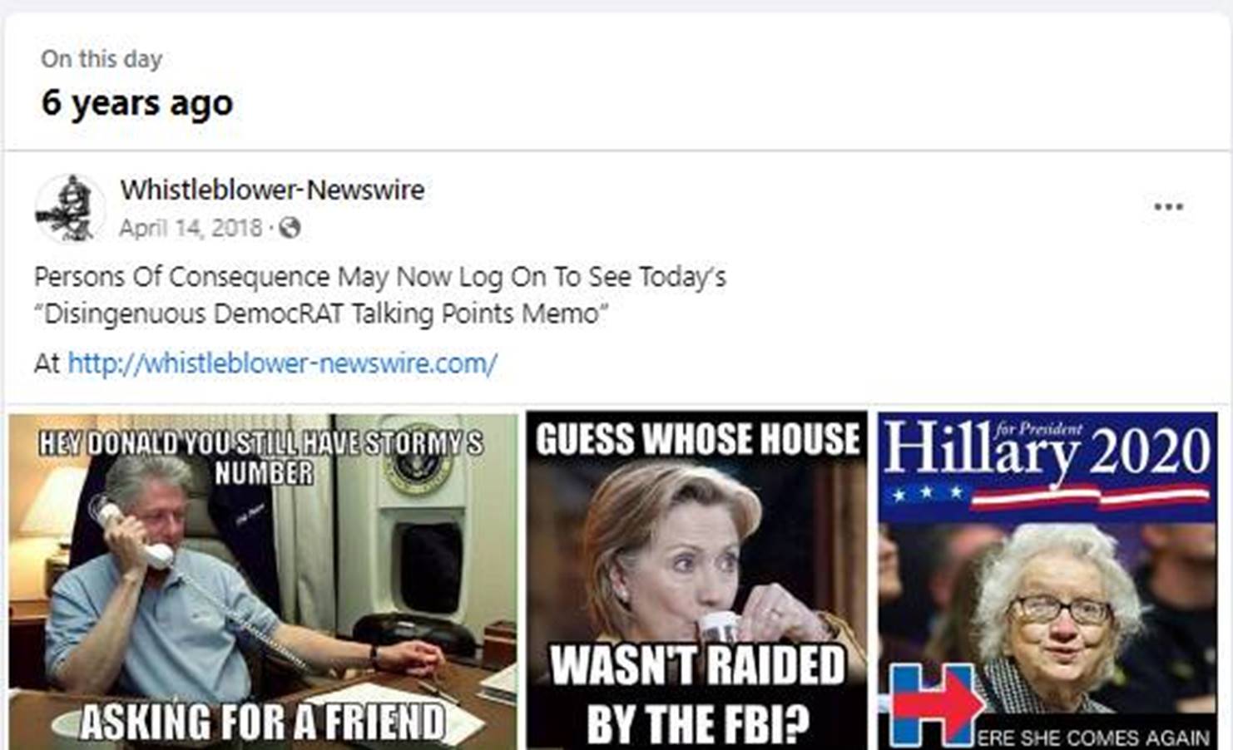Click the April 14, 2018 timestamp
The height and width of the screenshot is (750, 1233).
pos(191,228)
